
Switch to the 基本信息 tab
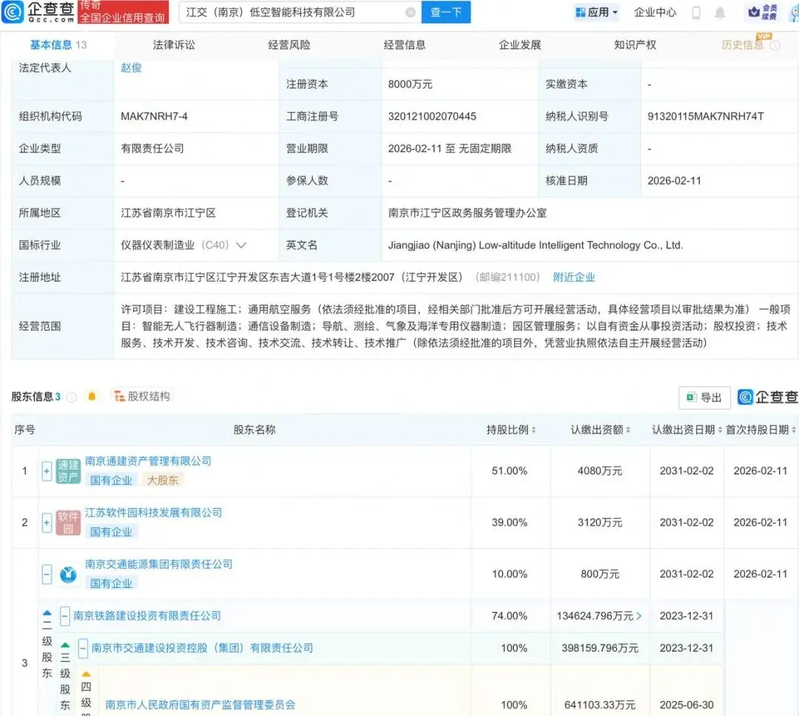point(58,45)
